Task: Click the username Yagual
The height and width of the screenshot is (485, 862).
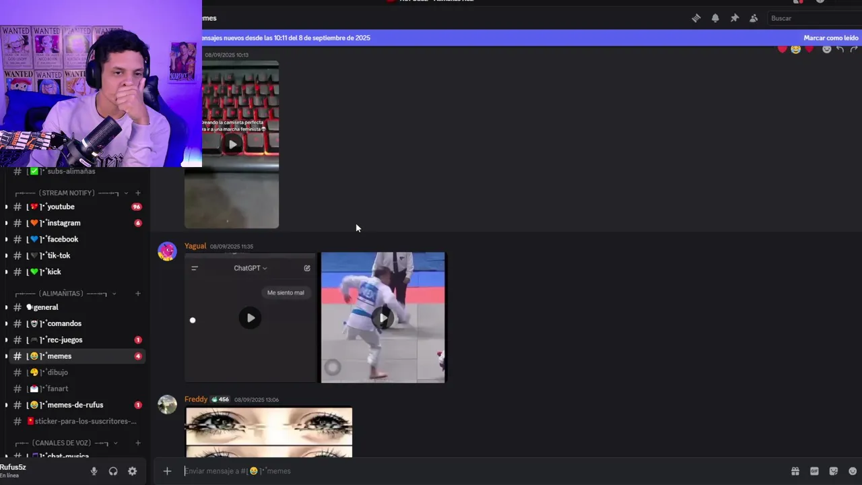Action: click(x=195, y=246)
